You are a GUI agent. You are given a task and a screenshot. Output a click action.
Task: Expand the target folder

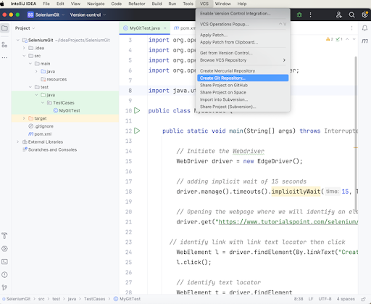point(24,118)
